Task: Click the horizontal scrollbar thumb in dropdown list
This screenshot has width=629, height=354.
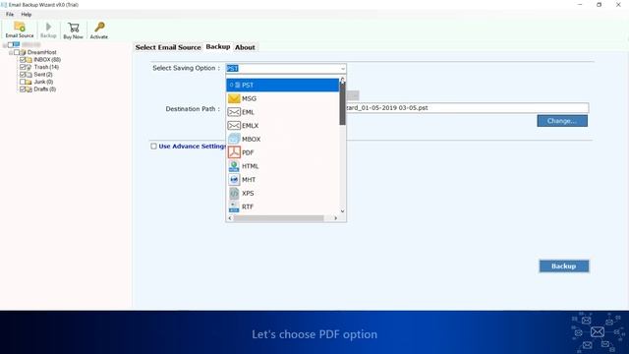Action: 279,218
